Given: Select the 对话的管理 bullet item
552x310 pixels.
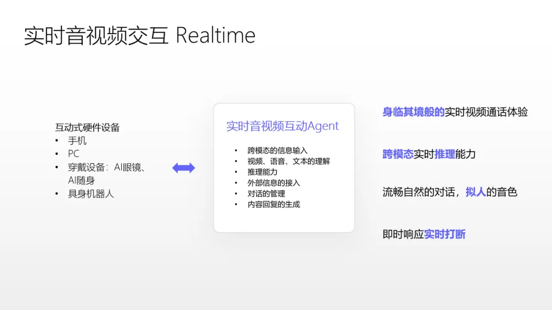Looking at the screenshot, I should click(265, 193).
